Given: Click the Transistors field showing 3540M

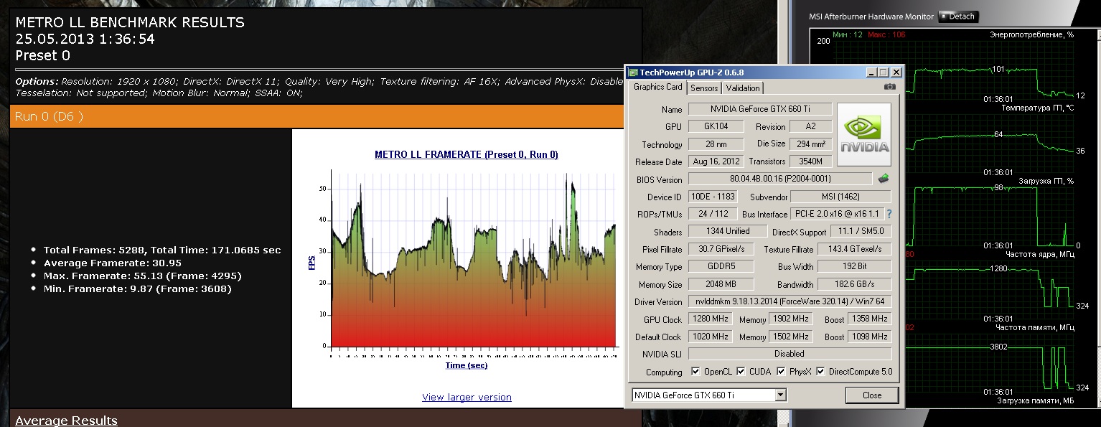Looking at the screenshot, I should pos(810,161).
